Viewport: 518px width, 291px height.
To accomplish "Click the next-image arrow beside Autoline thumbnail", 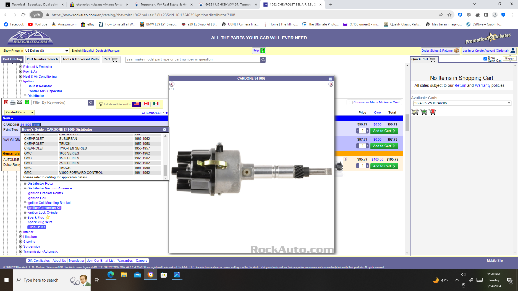I will (346, 159).
